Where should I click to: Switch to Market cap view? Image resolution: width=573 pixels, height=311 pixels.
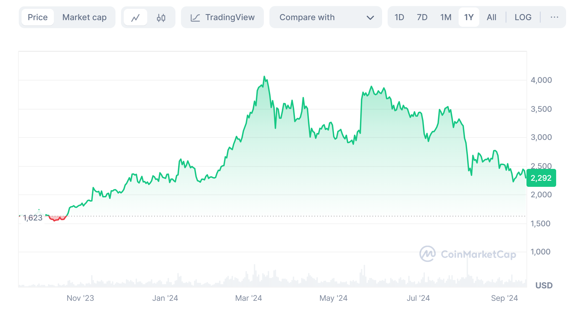coord(84,17)
